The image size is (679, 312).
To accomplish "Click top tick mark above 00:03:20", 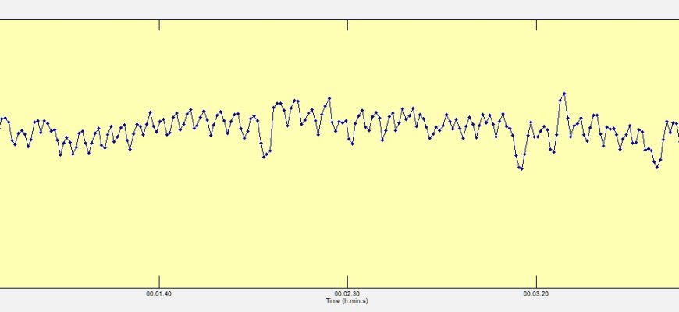I will [x=536, y=24].
